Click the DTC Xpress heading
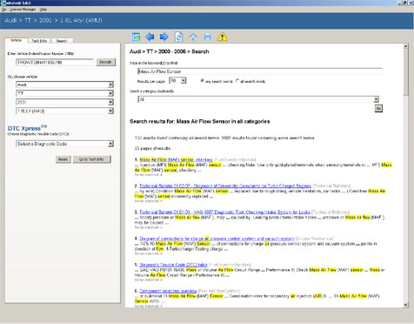Screen dimensions: 414x324 coord(27,128)
